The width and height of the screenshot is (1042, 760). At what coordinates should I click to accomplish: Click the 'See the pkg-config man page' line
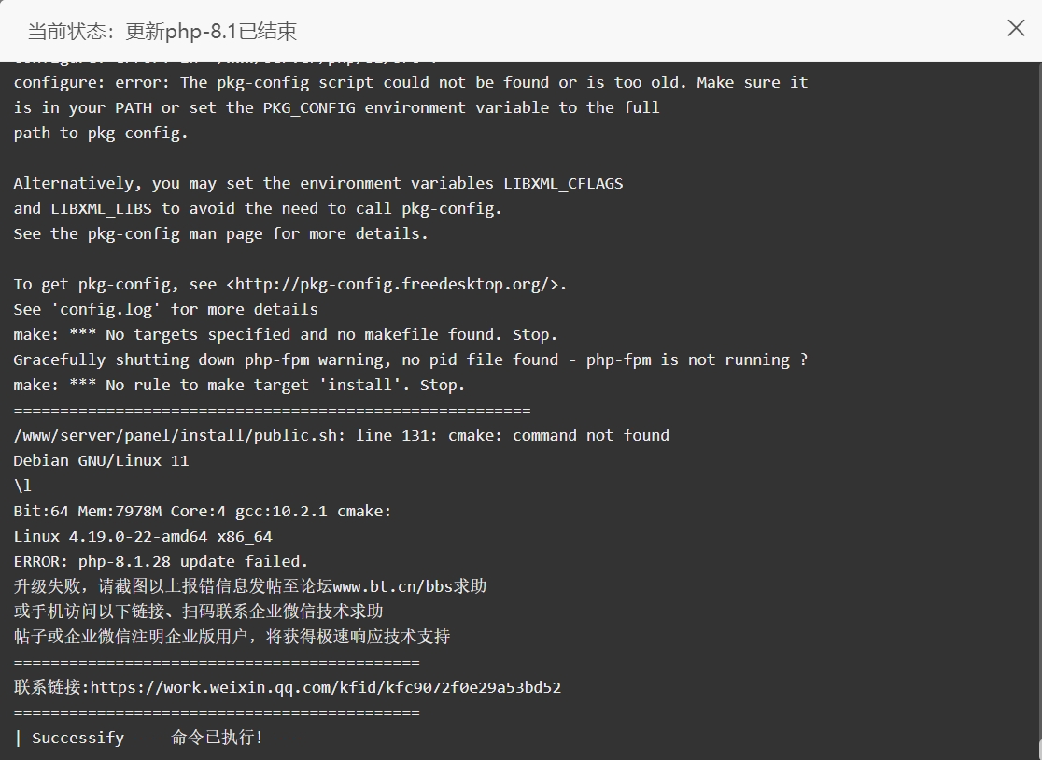click(x=220, y=233)
